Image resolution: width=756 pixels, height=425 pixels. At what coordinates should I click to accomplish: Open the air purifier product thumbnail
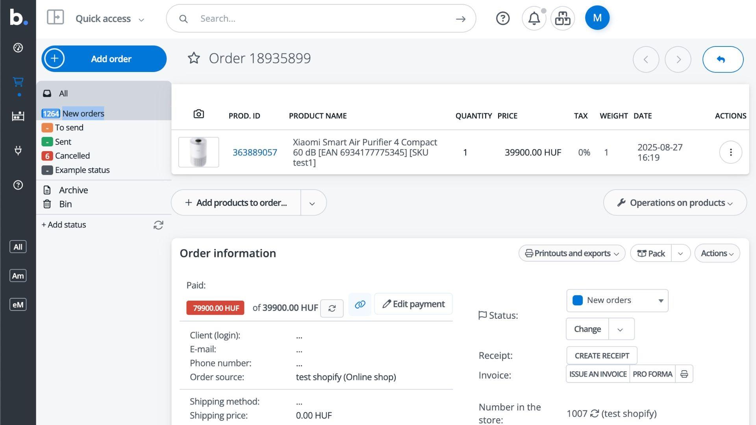point(199,152)
